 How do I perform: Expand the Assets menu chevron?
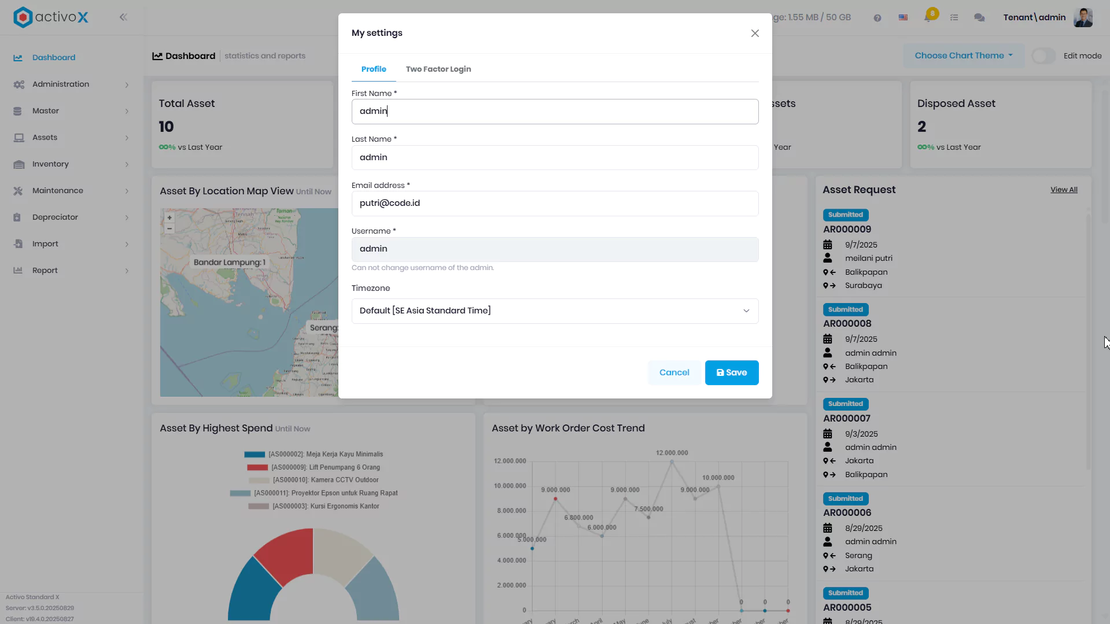click(x=127, y=138)
